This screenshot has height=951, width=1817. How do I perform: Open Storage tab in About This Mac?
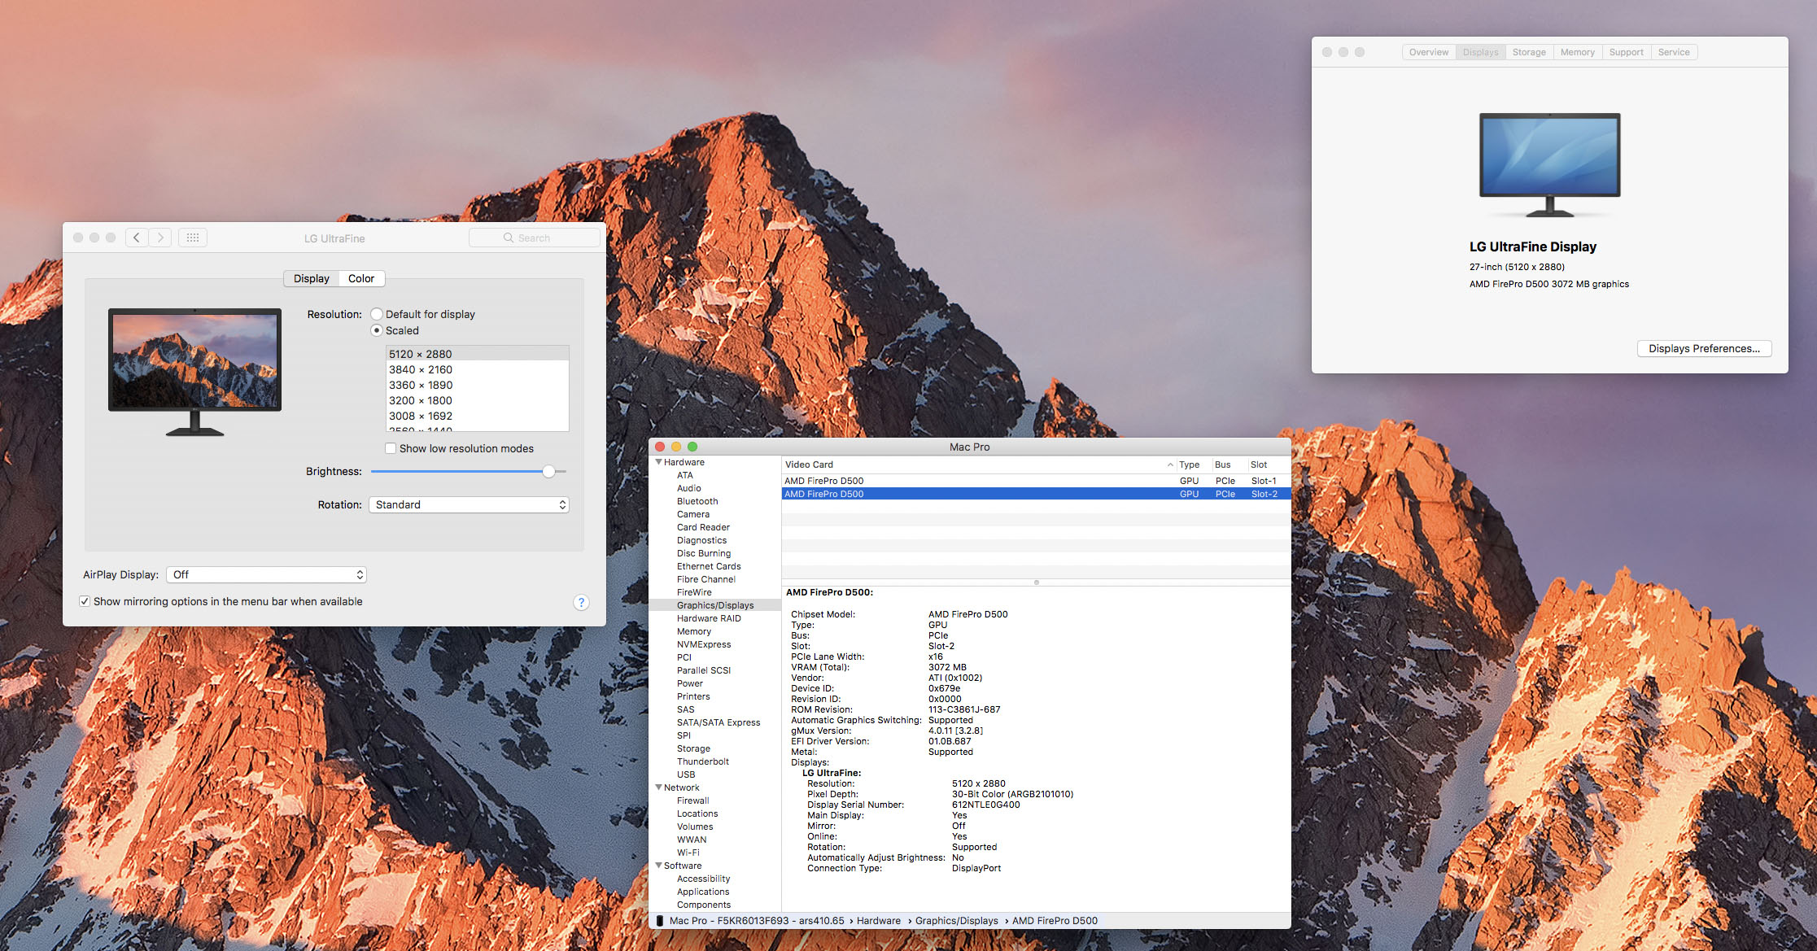1529,52
